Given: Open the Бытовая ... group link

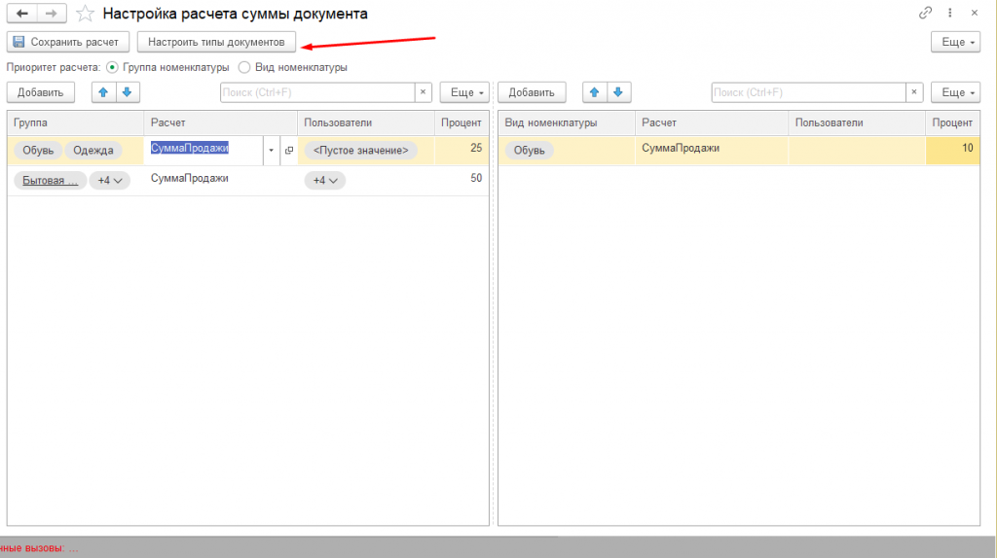Looking at the screenshot, I should 51,180.
